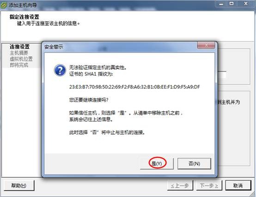Click the resize grip at the window corner
Viewport: 256px width, 197px height.
click(252, 194)
